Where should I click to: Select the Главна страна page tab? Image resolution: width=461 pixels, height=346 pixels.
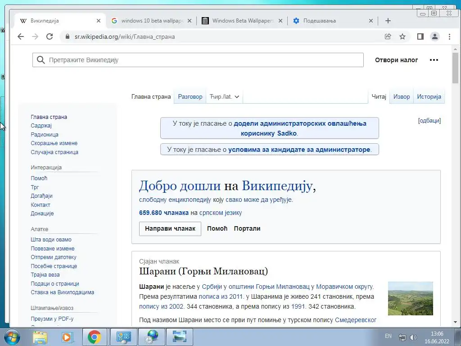pos(151,96)
